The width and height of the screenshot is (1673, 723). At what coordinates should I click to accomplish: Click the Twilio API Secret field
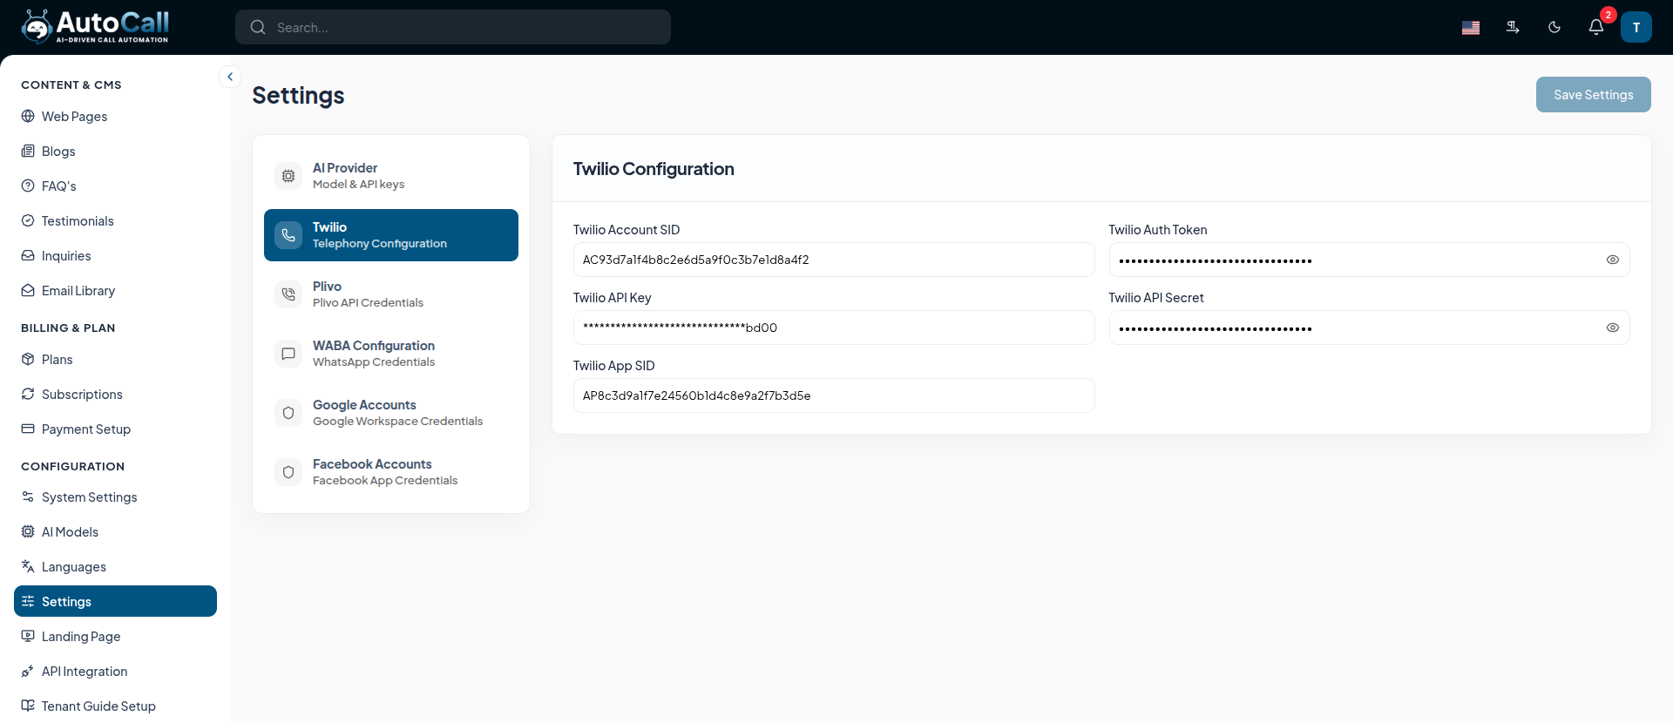click(x=1369, y=328)
